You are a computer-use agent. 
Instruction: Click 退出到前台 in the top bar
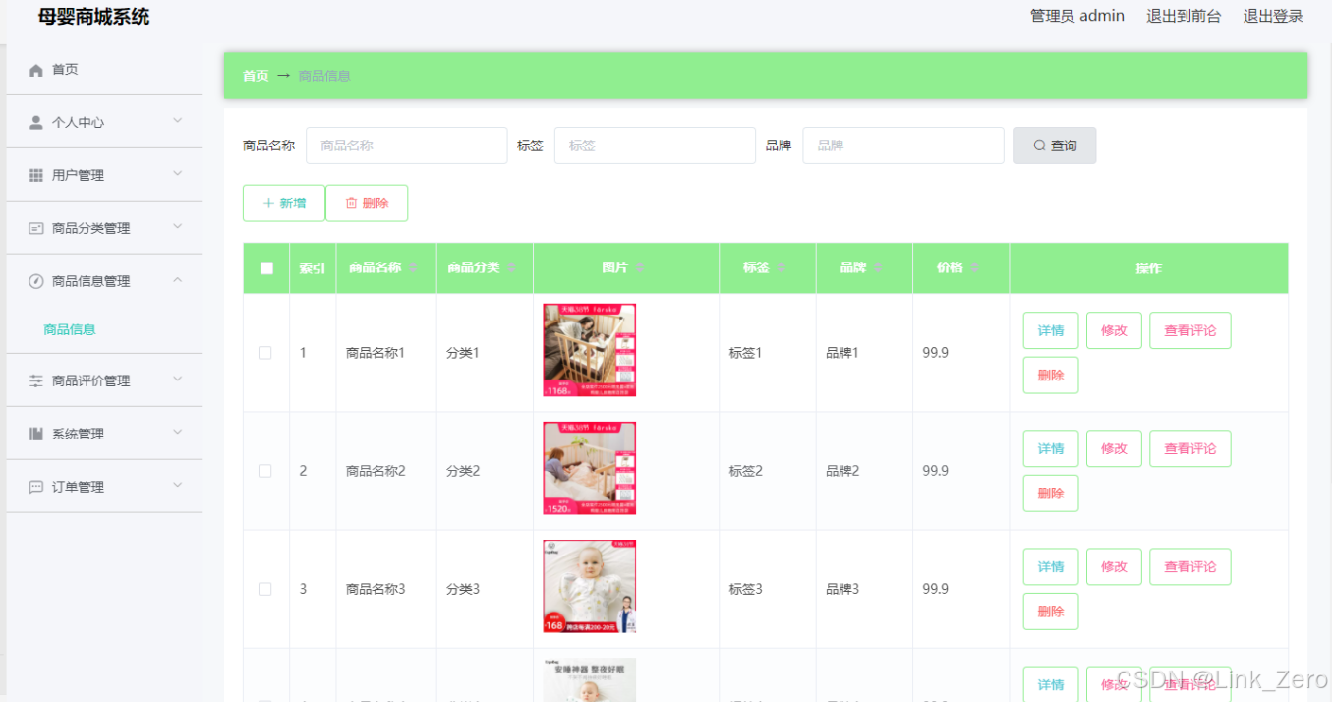(1184, 15)
